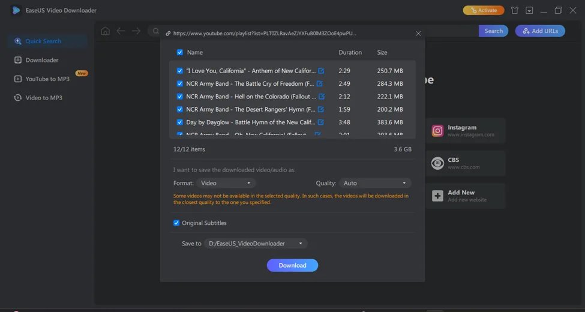Click the "3.6 GB" total size text
The width and height of the screenshot is (585, 312).
pos(403,149)
